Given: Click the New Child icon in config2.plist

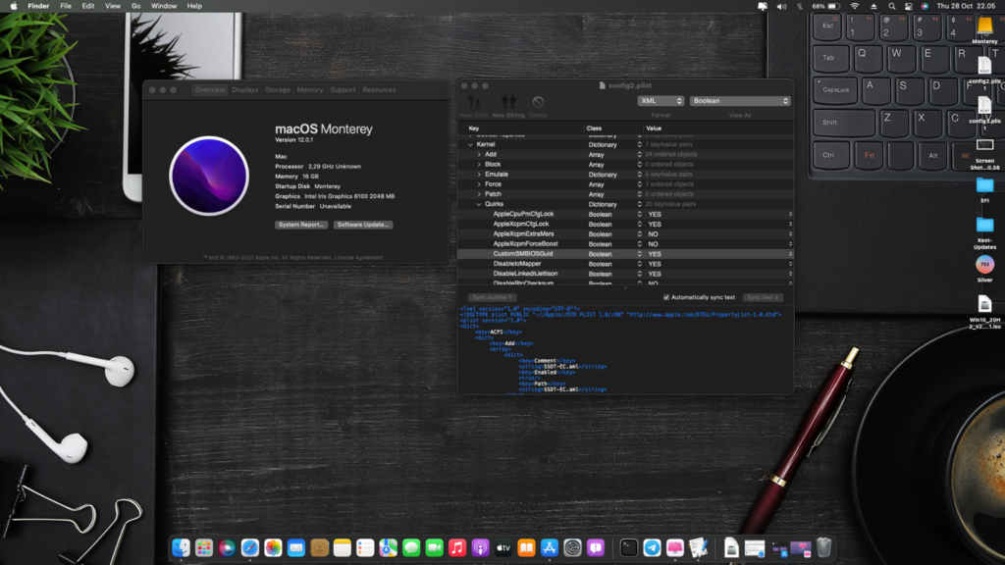Looking at the screenshot, I should click(x=474, y=102).
